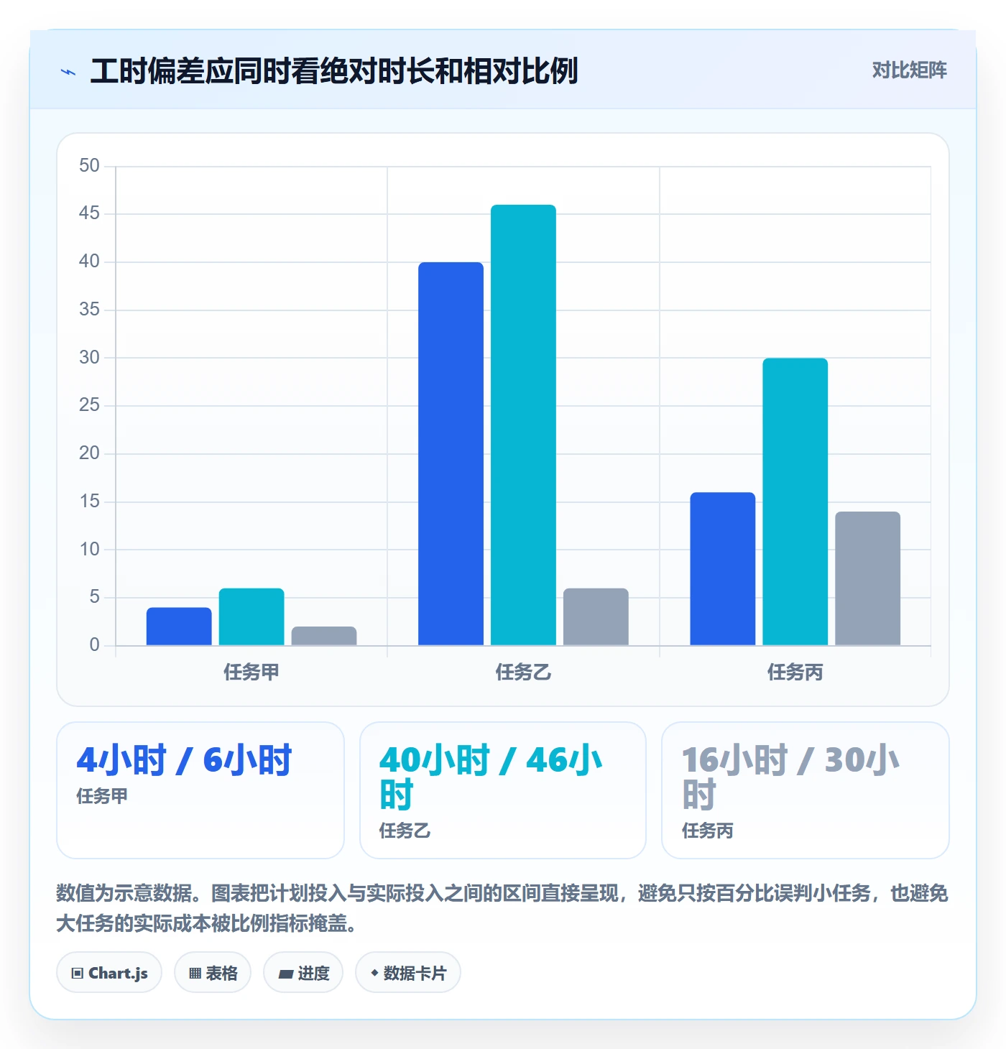
Task: Click the gray deviation bar for 任务甲
Action: coord(324,636)
